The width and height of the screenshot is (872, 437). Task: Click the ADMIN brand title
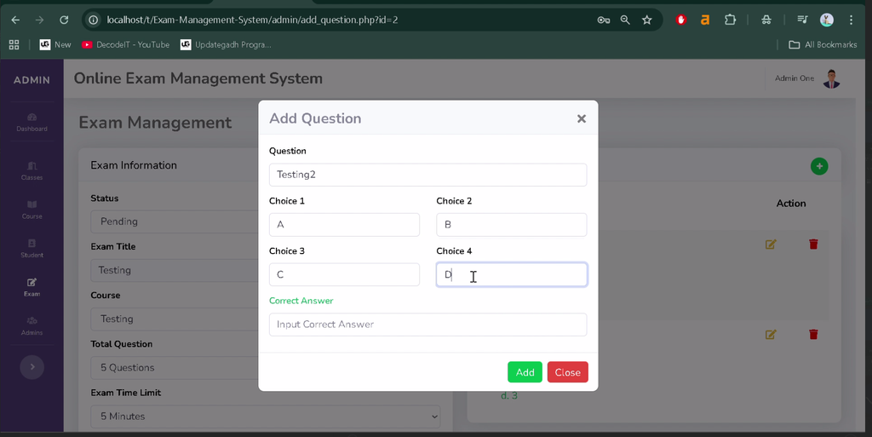coord(32,80)
